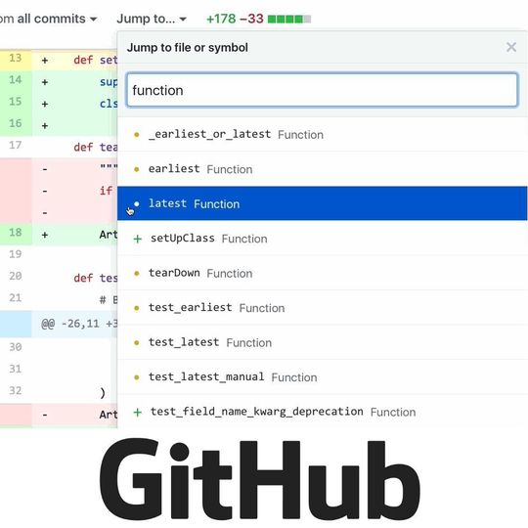The width and height of the screenshot is (528, 528).
Task: Click the '@@ -26,11' hunk header
Action: tap(79, 324)
